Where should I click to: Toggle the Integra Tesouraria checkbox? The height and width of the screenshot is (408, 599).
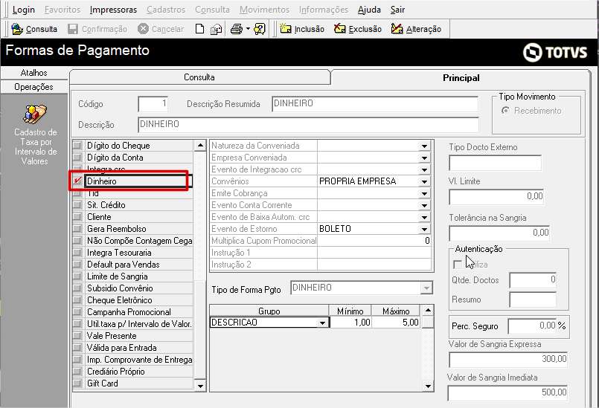77,252
